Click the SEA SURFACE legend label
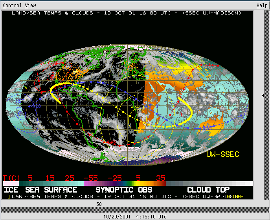 [51, 190]
